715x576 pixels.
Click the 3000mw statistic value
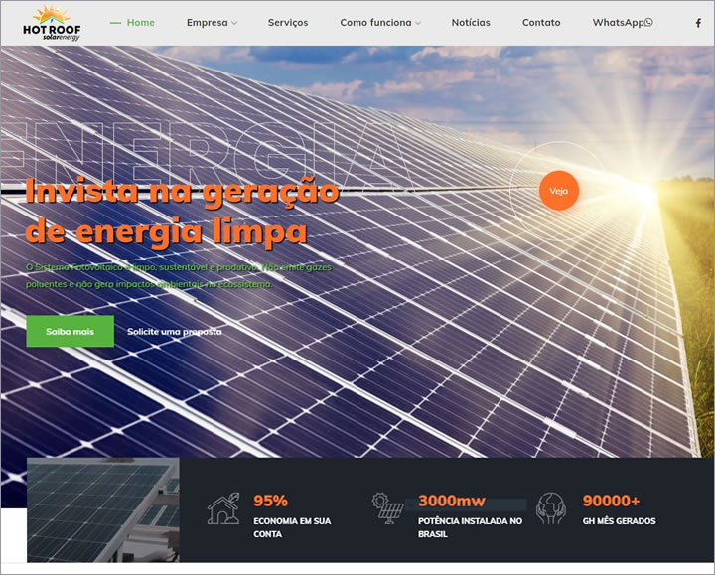[452, 501]
